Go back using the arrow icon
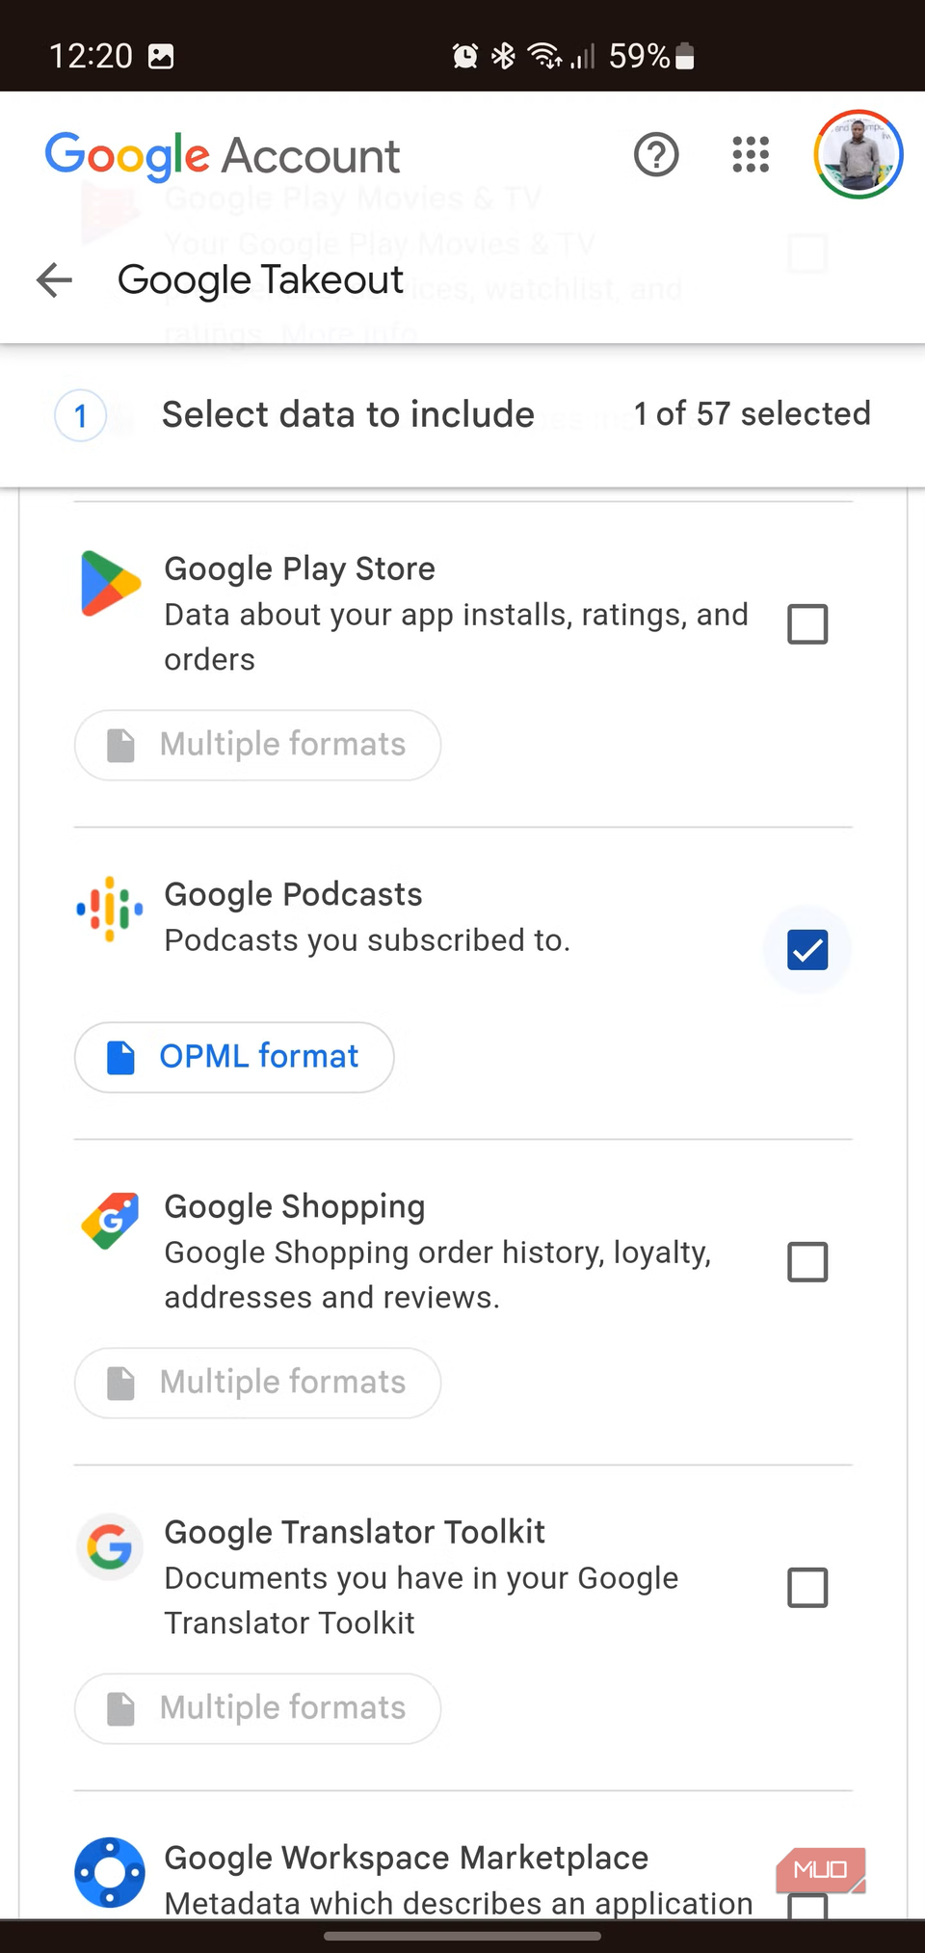Viewport: 925px width, 1953px height. pos(55,280)
